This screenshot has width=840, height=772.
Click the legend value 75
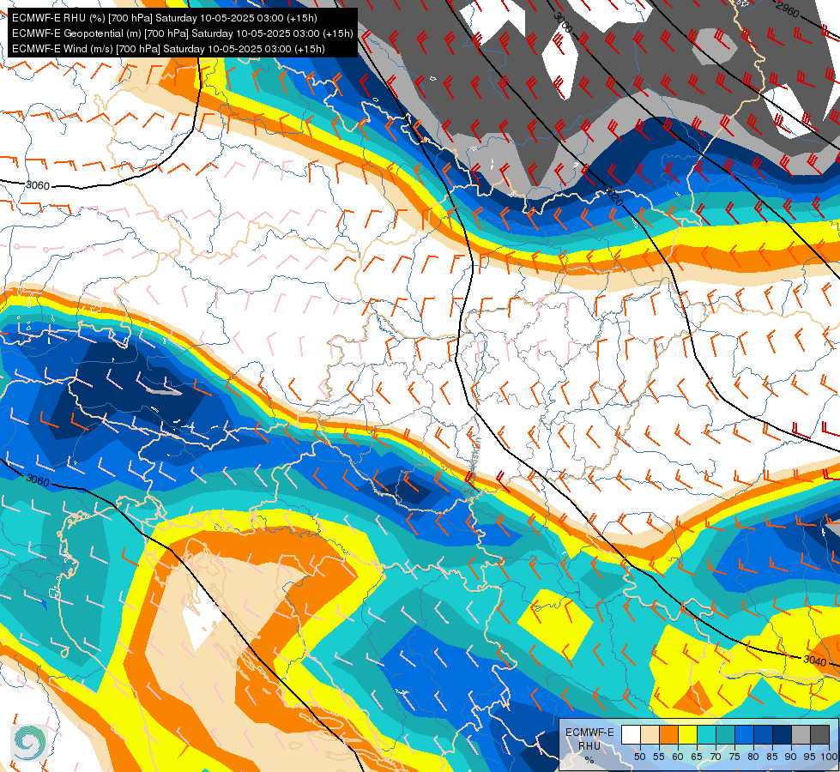tap(734, 757)
